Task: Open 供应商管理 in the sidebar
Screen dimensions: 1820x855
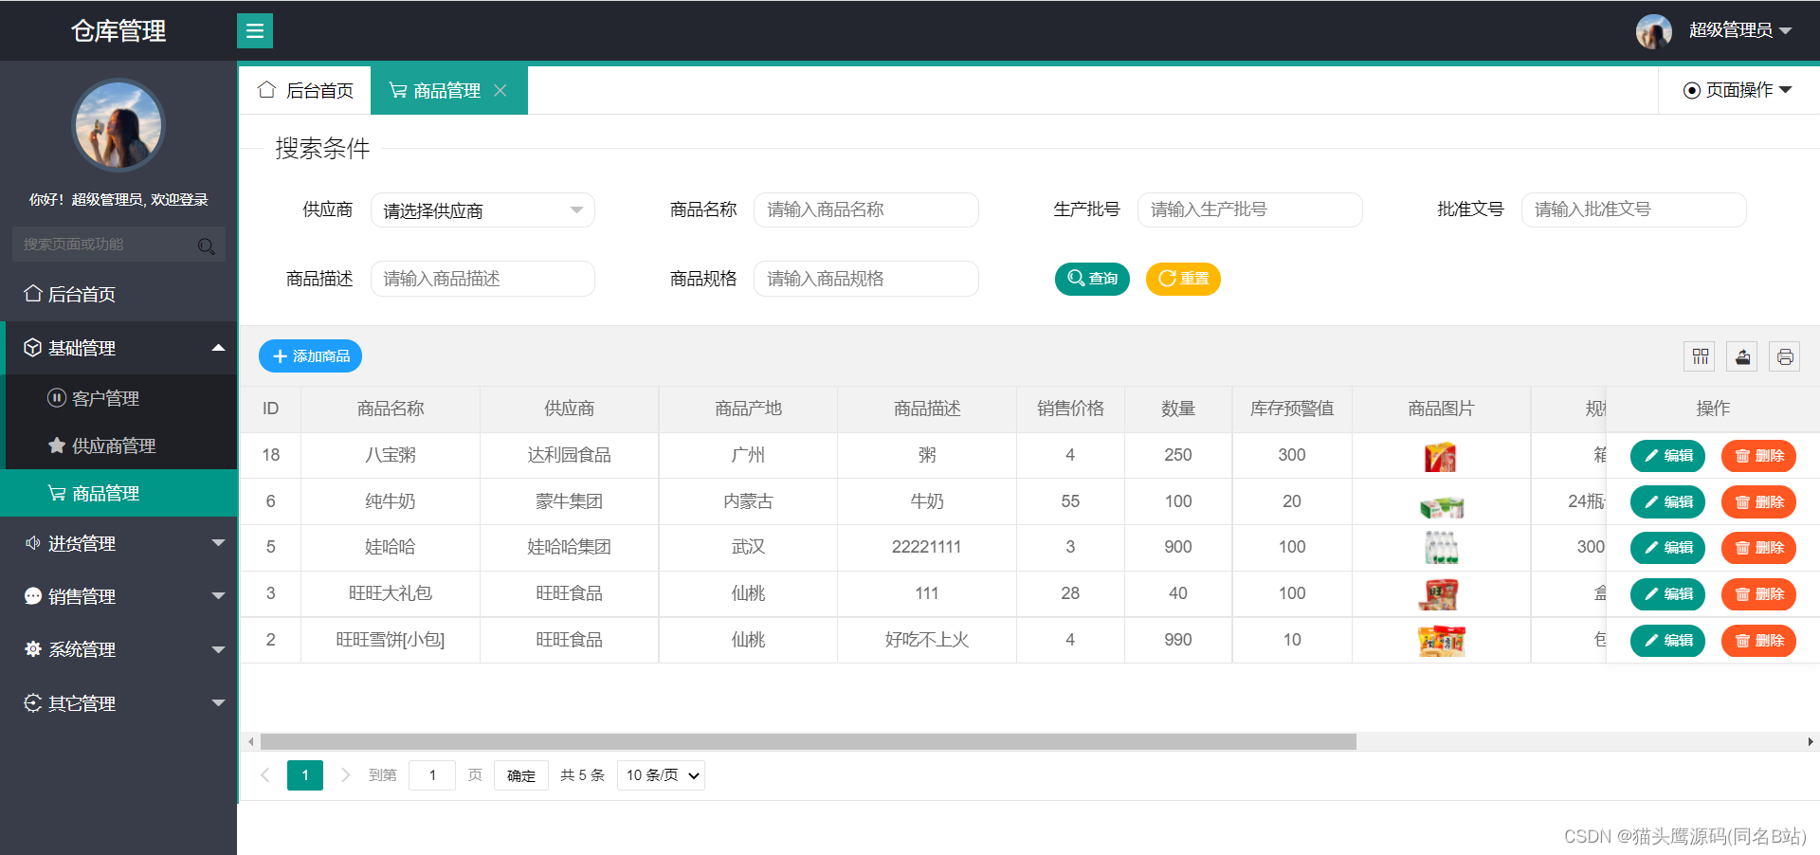Action: point(118,446)
